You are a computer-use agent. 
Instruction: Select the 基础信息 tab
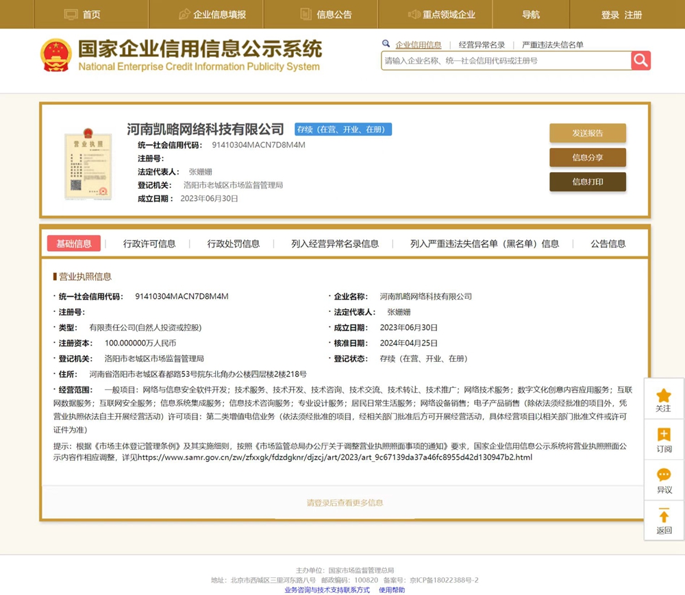[x=74, y=243]
